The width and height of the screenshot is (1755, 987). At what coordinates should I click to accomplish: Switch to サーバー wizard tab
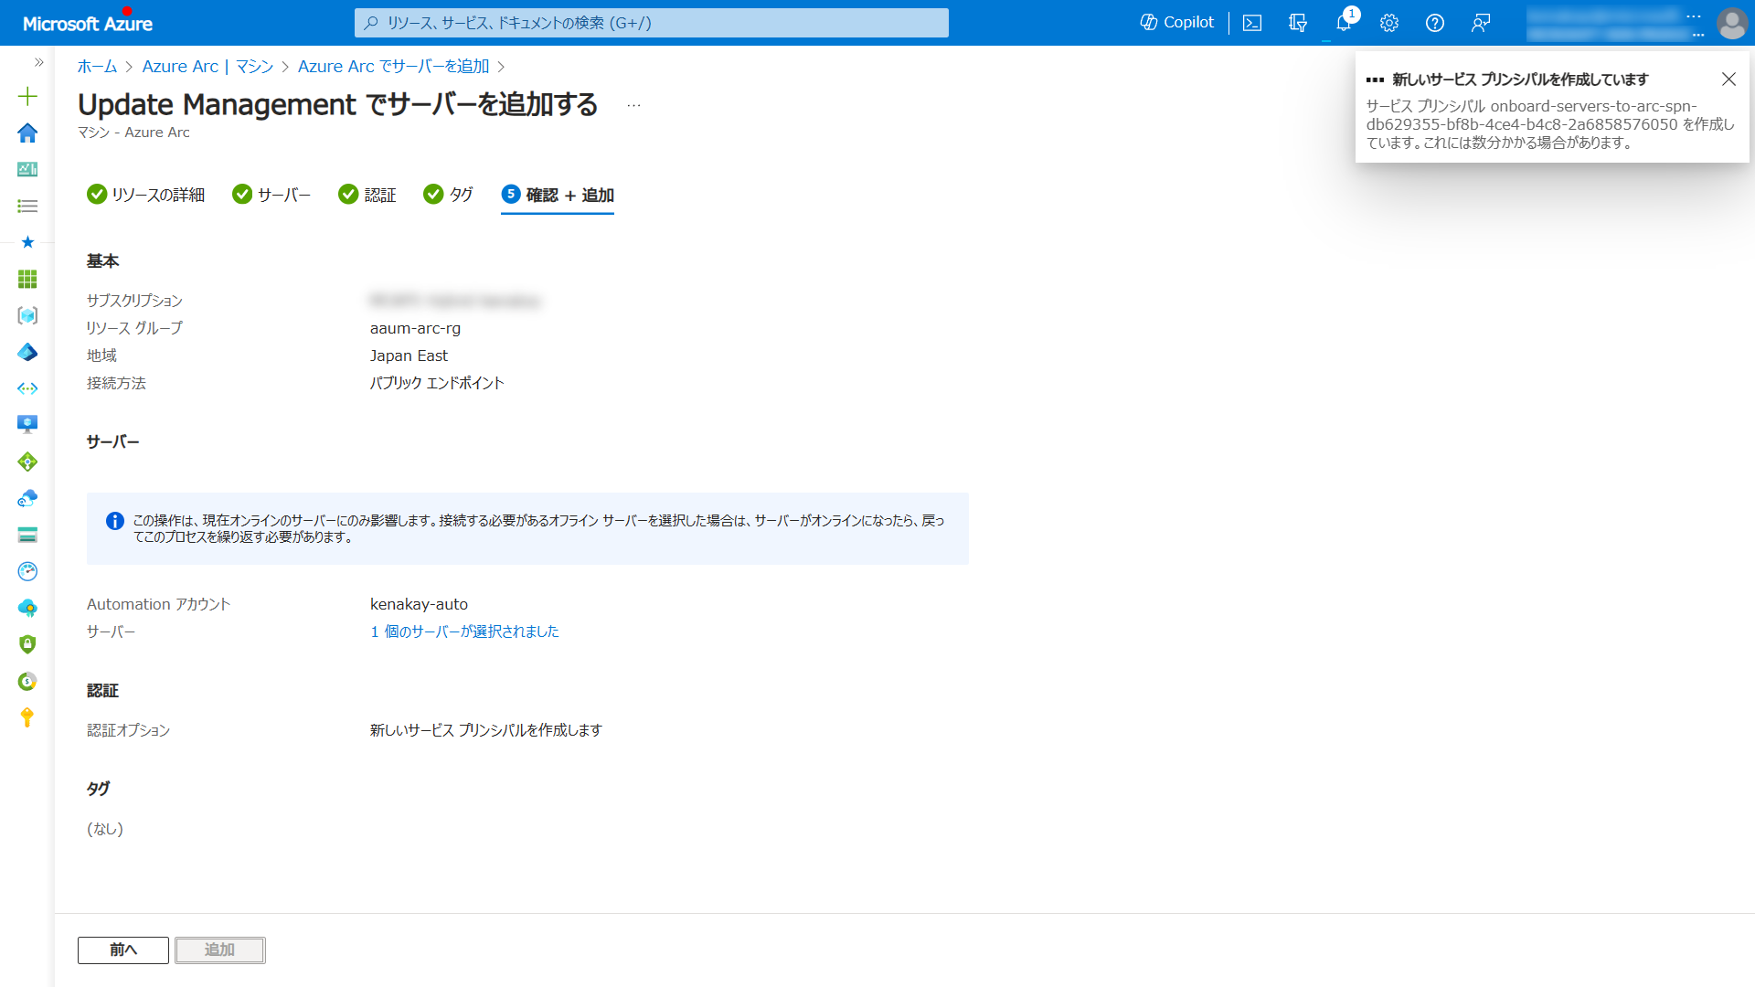click(271, 195)
